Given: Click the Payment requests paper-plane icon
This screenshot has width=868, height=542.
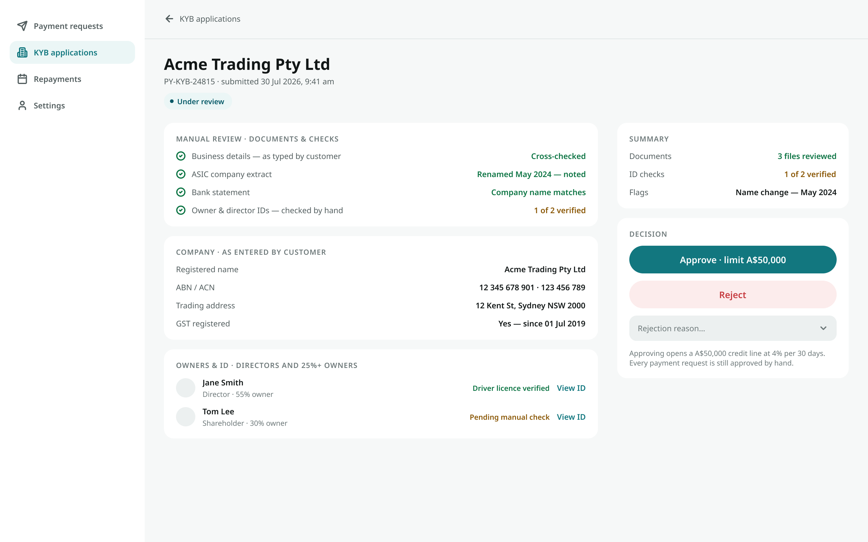Looking at the screenshot, I should (22, 26).
